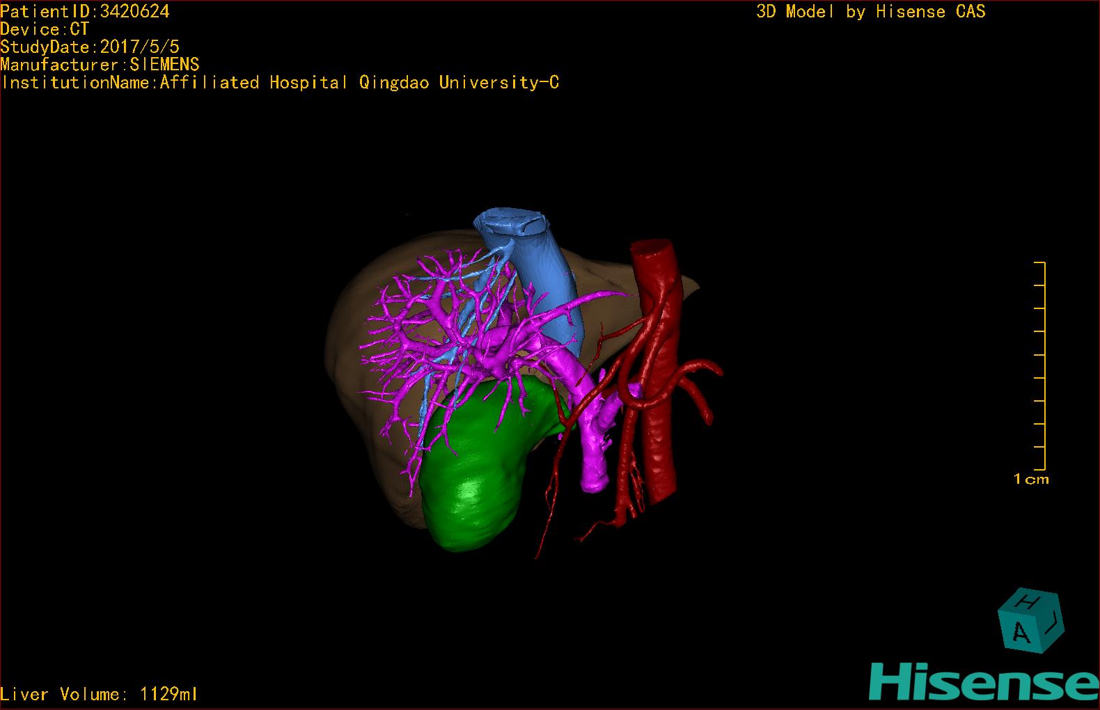The image size is (1100, 710).
Task: Select the PatientID:3420624 text
Action: click(x=85, y=11)
